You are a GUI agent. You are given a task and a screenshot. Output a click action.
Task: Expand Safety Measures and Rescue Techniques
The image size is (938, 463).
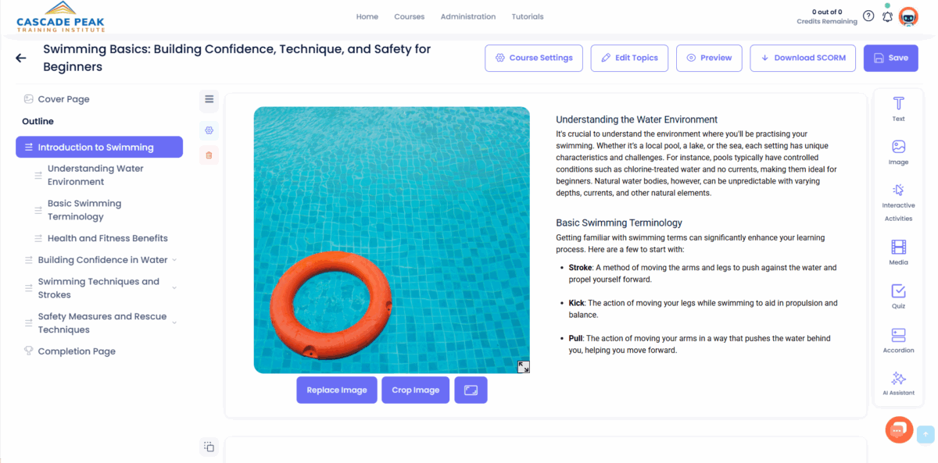174,322
